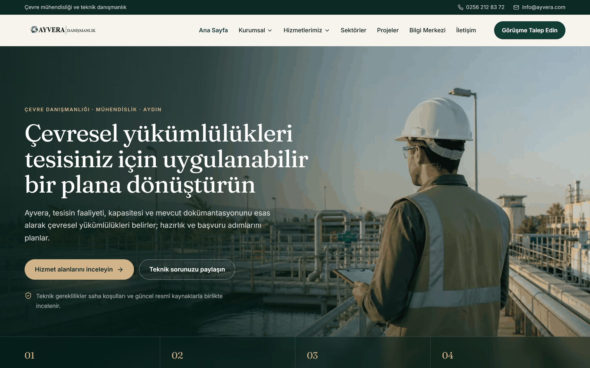Open Bilgi Merkezi menu item
This screenshot has height=368, width=590.
pyautogui.click(x=427, y=30)
